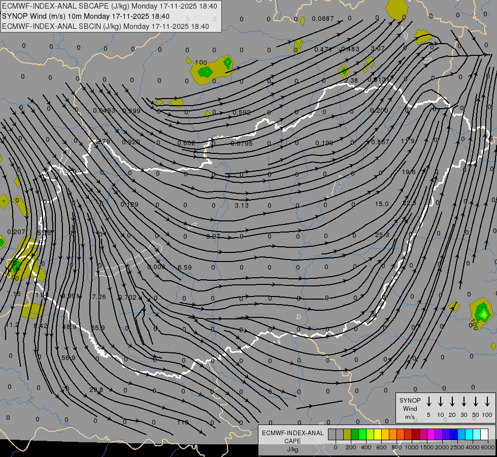The width and height of the screenshot is (497, 457).
Task: Pick the 1500 tick label in CAPE legend
Action: [426, 447]
